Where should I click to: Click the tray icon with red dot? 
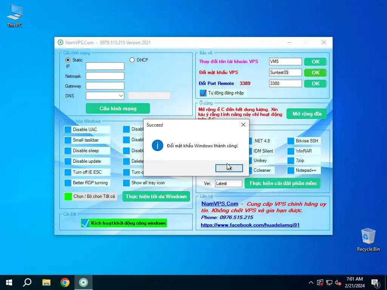click(x=320, y=282)
